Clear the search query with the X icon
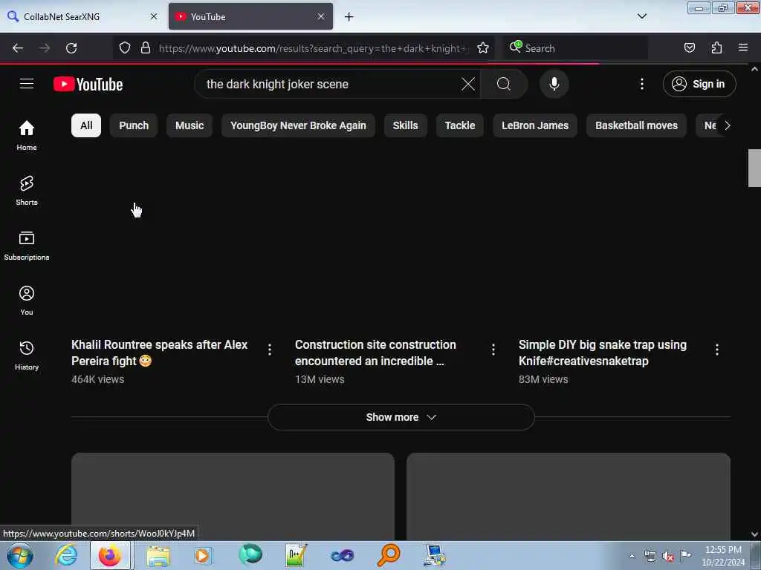Screen dimensions: 761x570 (x=468, y=84)
